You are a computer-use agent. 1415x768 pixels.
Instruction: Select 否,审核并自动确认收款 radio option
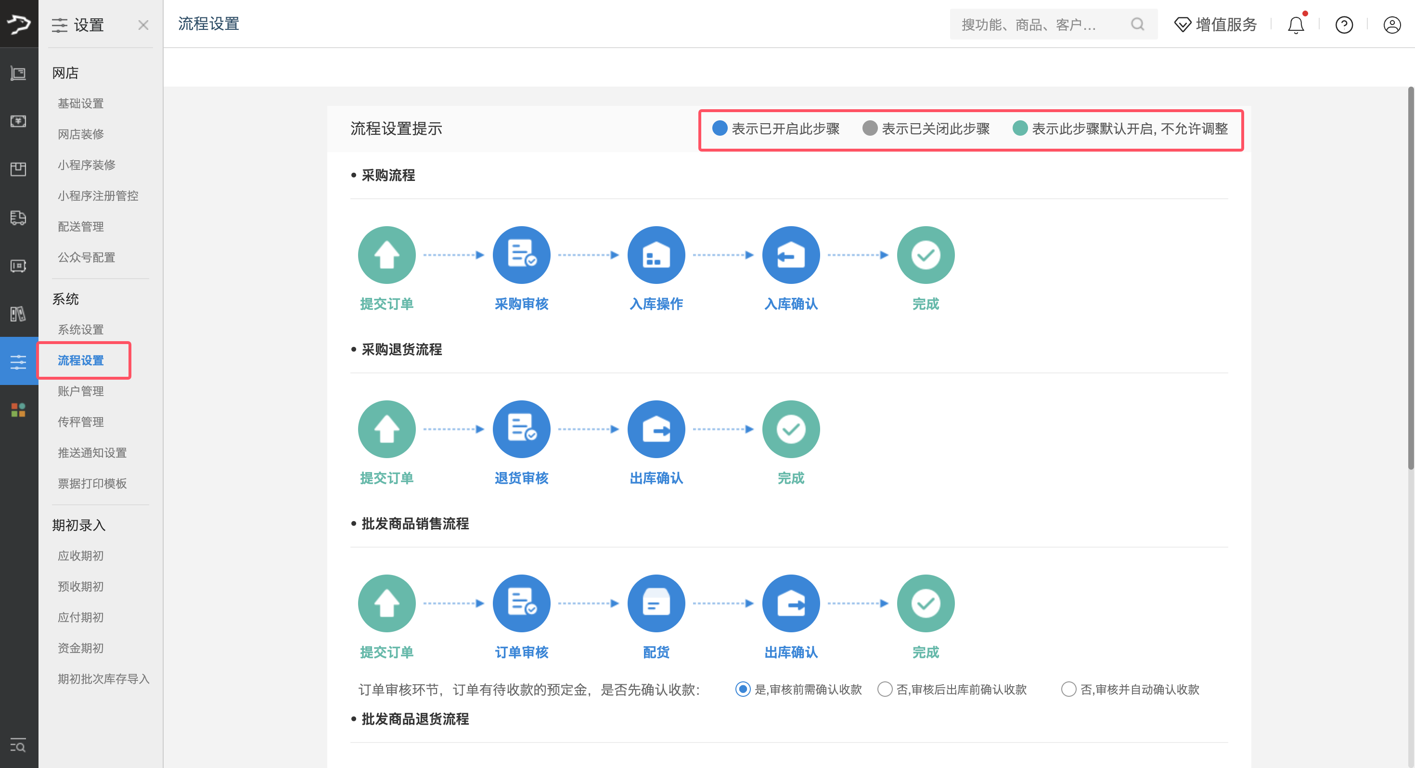pyautogui.click(x=1068, y=689)
